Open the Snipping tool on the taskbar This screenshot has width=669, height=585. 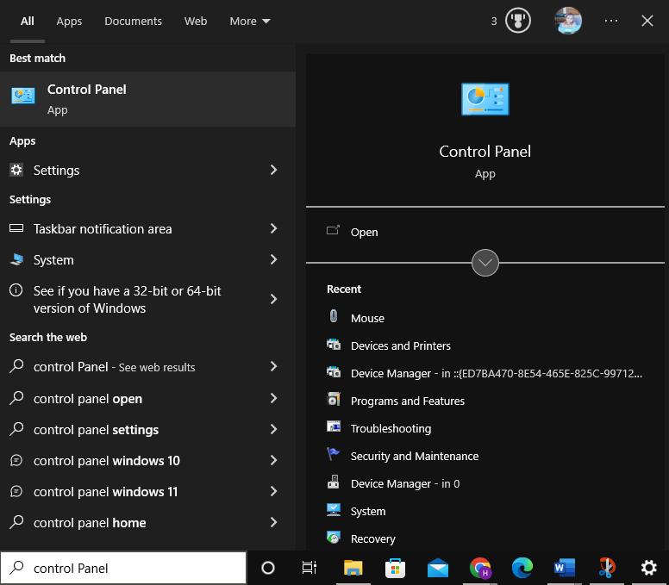[607, 568]
